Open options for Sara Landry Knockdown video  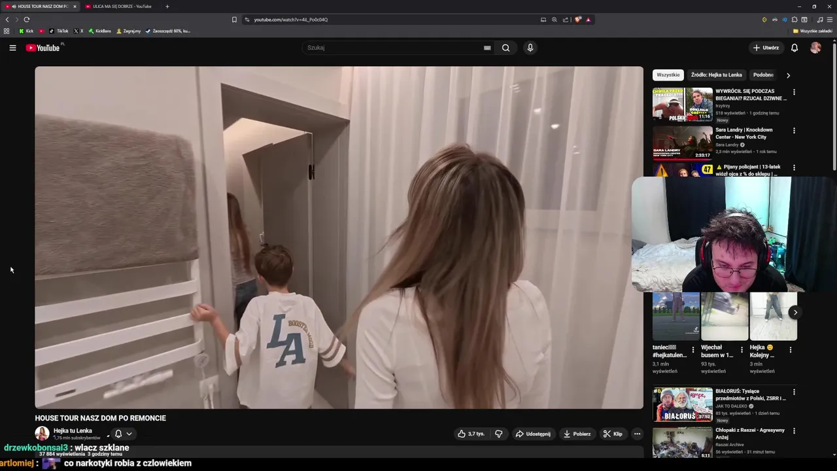coord(794,131)
